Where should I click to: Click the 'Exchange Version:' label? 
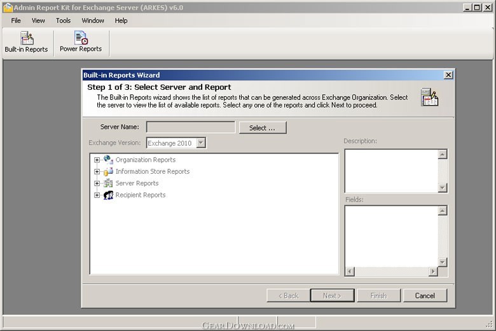point(114,143)
